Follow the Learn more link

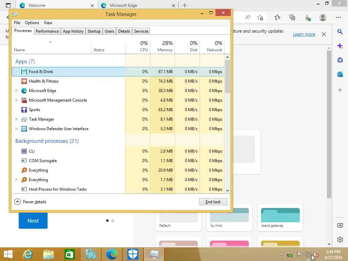[304, 34]
